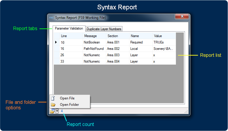Image resolution: width=228 pixels, height=131 pixels.
Task: Click the report count number 4
Action: pyautogui.click(x=62, y=111)
